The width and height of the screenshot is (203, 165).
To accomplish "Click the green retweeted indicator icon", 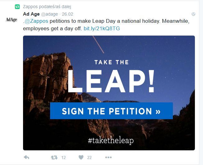I will 17,7.
